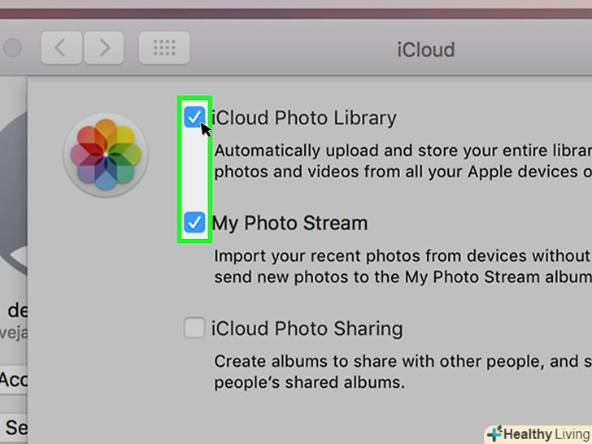The width and height of the screenshot is (592, 444).
Task: Disable the iCloud Photo Library checkbox
Action: pos(194,117)
